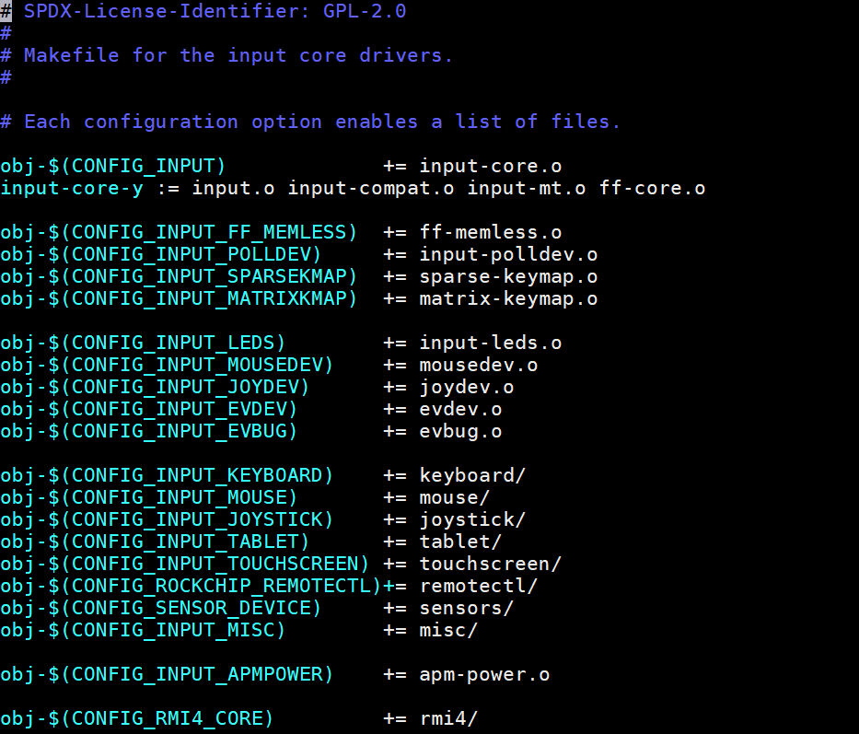
Task: Click on input-core.o text
Action: (x=490, y=167)
